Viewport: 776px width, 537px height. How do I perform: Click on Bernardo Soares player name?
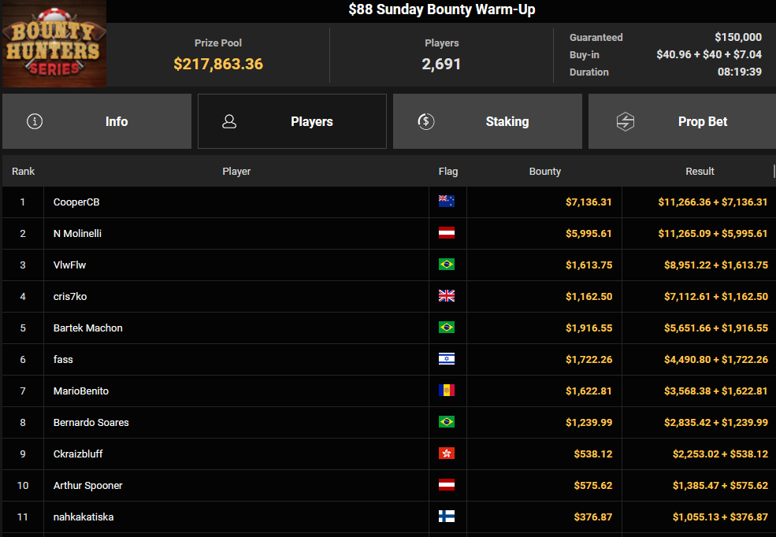(x=91, y=422)
